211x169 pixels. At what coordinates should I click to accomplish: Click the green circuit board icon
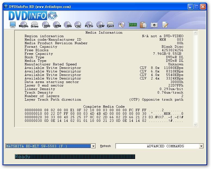[133, 25]
